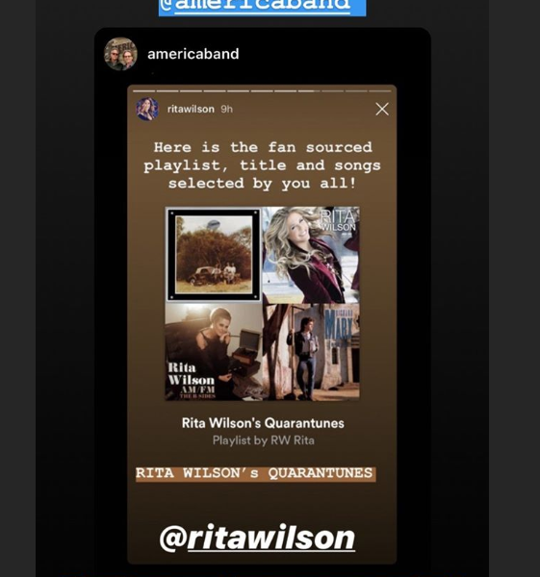
Task: Tap the current story progress segment
Action: coord(309,91)
